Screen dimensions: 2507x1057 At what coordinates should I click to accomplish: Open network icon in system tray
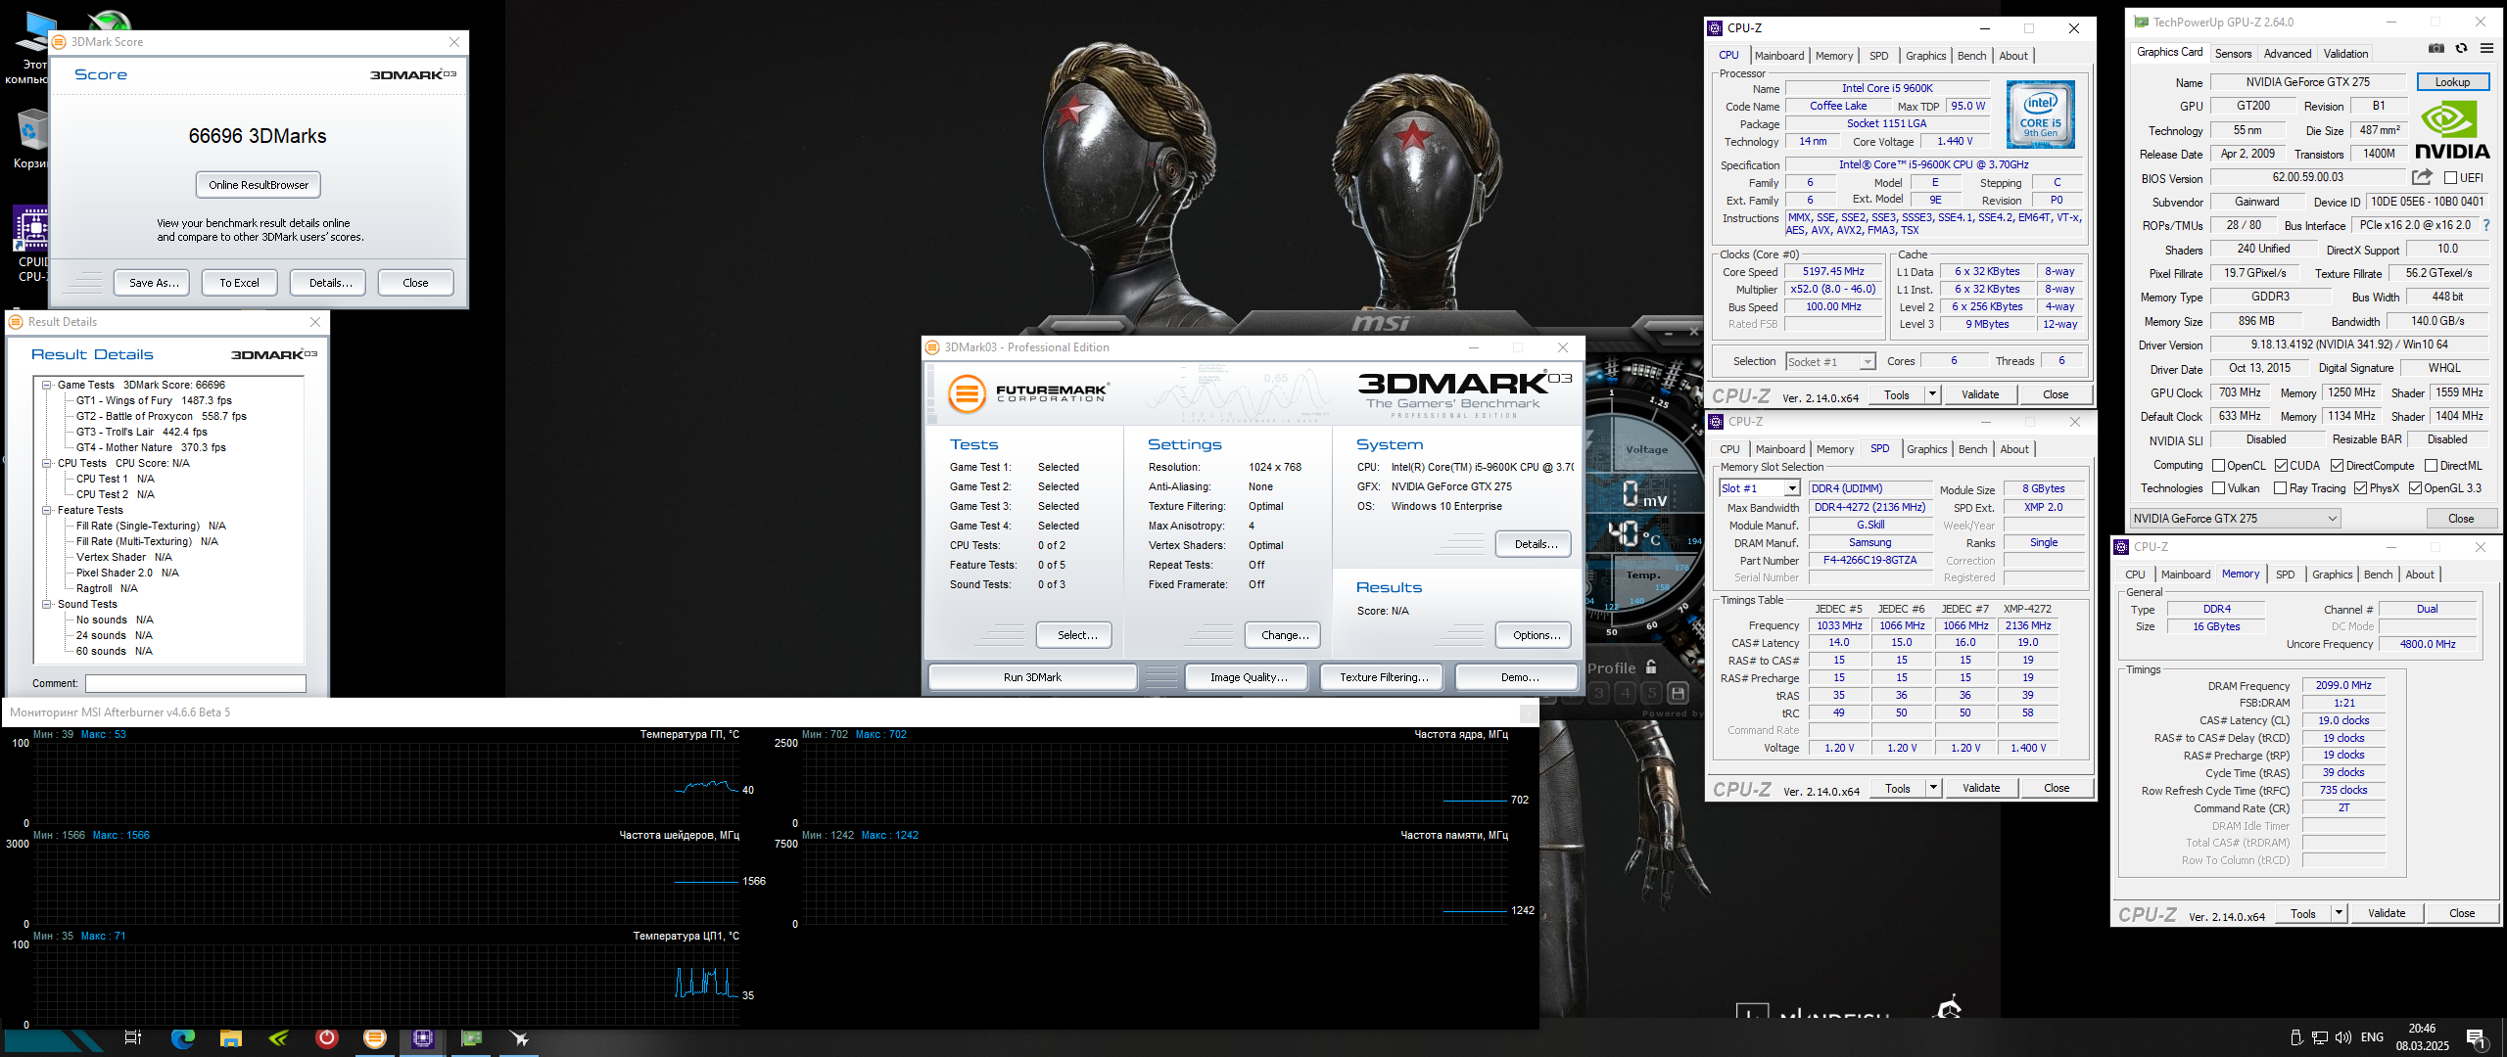pyautogui.click(x=2319, y=1037)
